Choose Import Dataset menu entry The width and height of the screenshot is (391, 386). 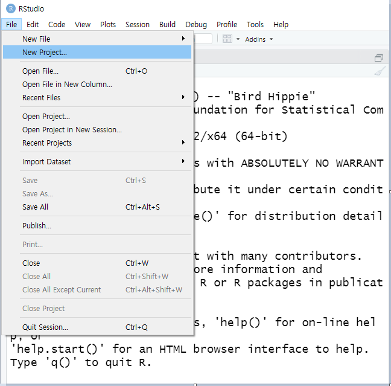coord(97,161)
